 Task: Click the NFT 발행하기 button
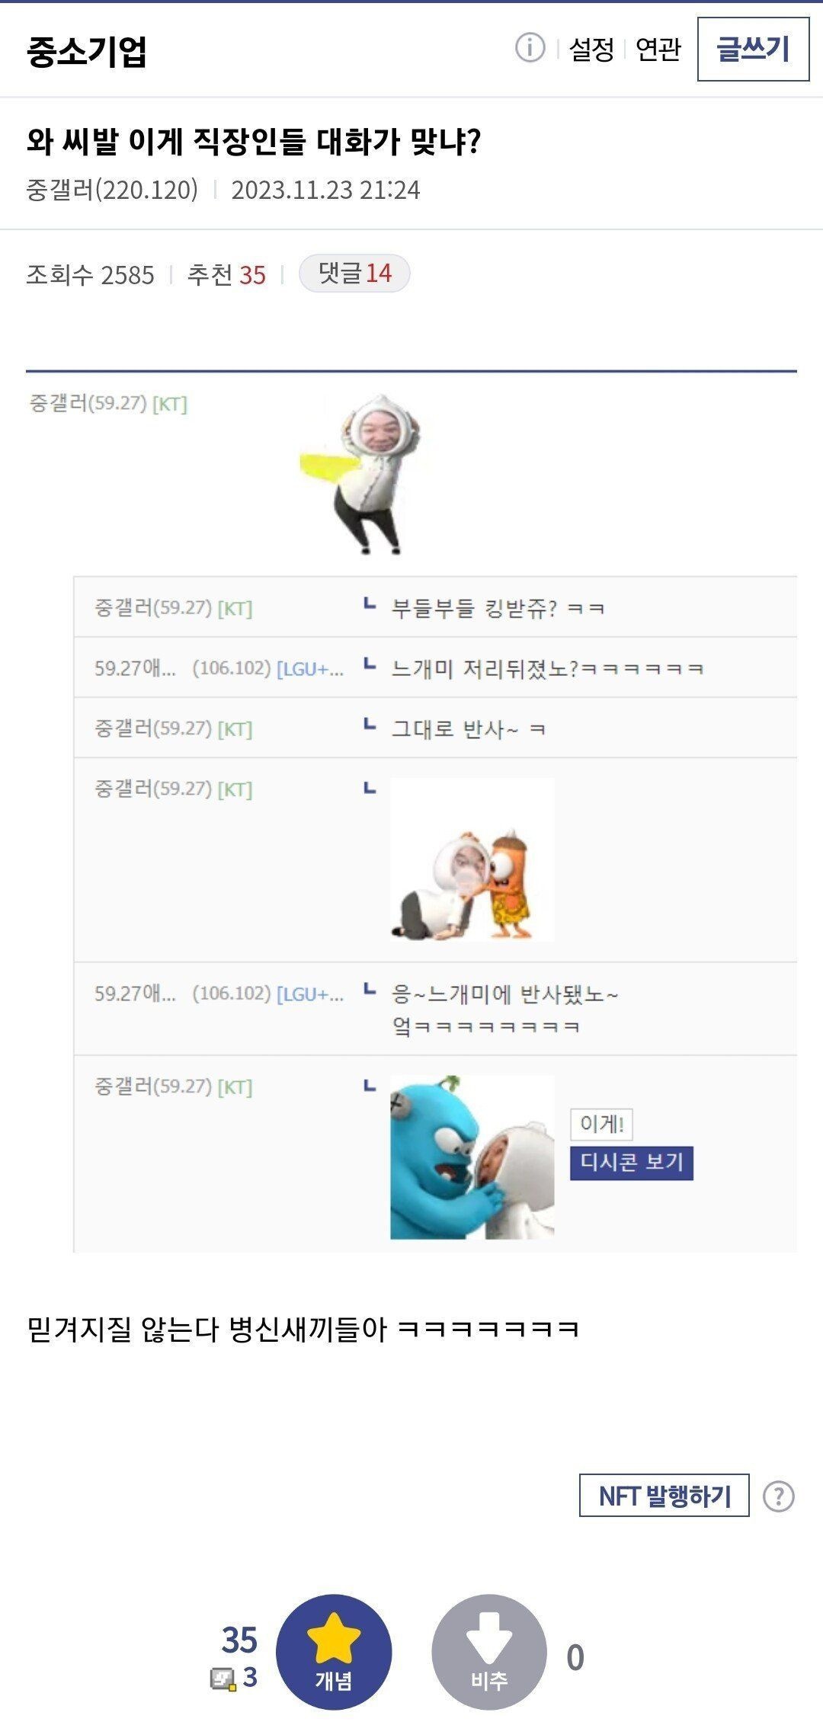point(664,1496)
